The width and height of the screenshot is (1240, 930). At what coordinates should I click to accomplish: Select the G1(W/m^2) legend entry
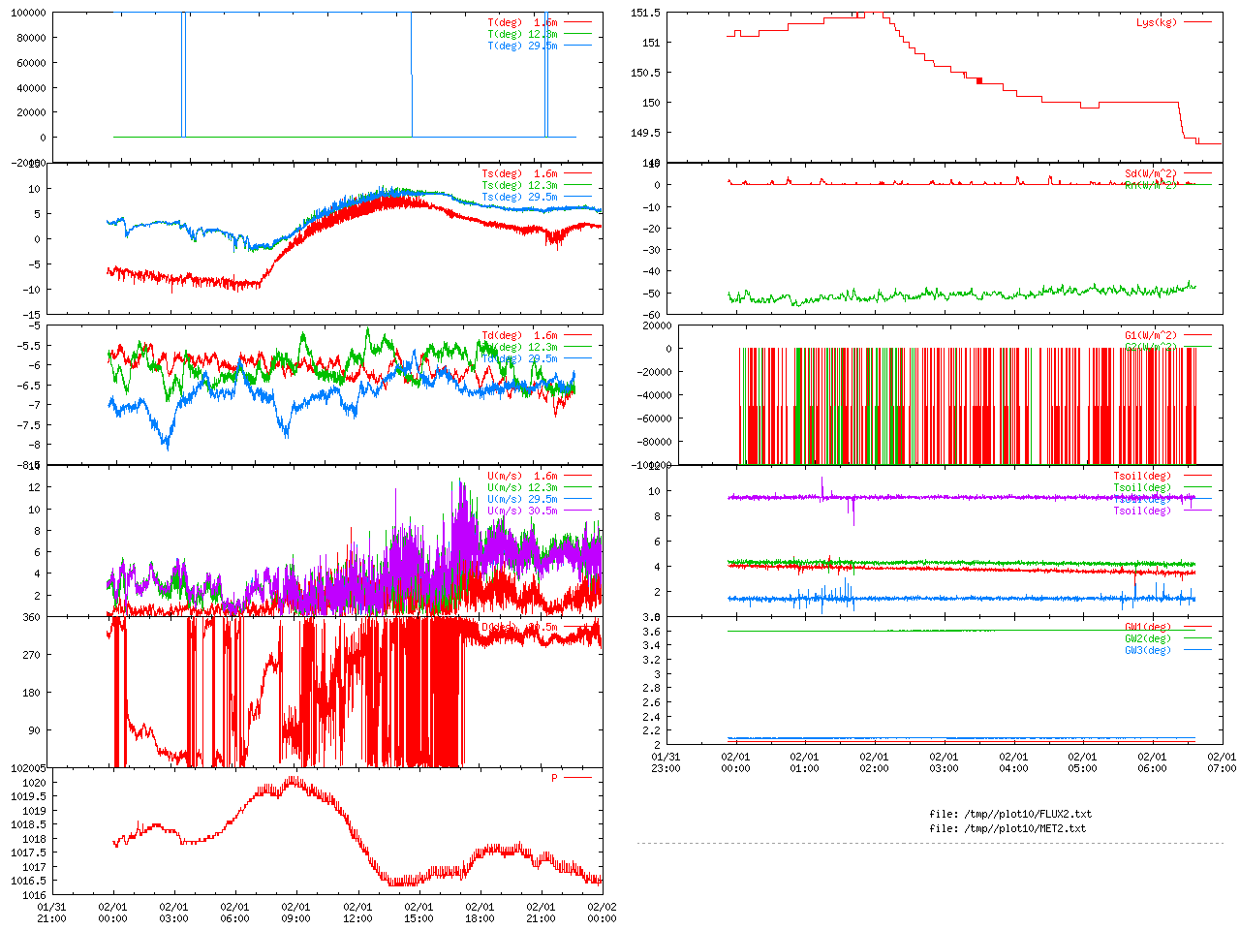[x=1150, y=335]
